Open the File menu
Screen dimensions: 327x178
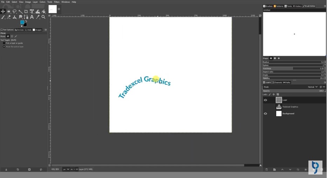click(3, 2)
